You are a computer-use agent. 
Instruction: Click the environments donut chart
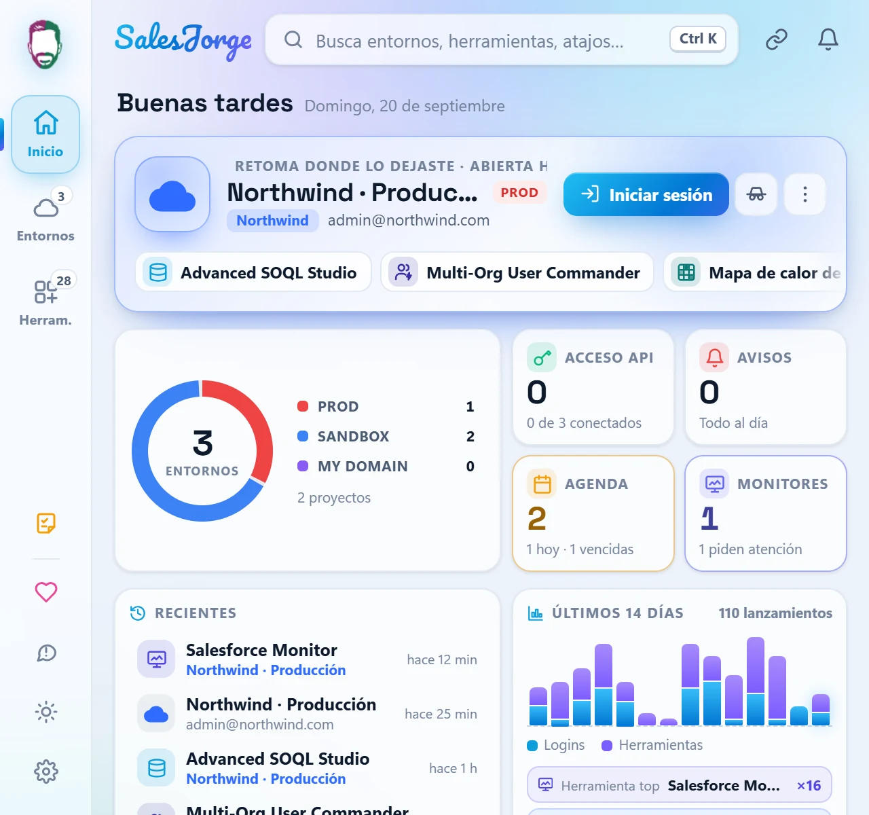coord(202,451)
